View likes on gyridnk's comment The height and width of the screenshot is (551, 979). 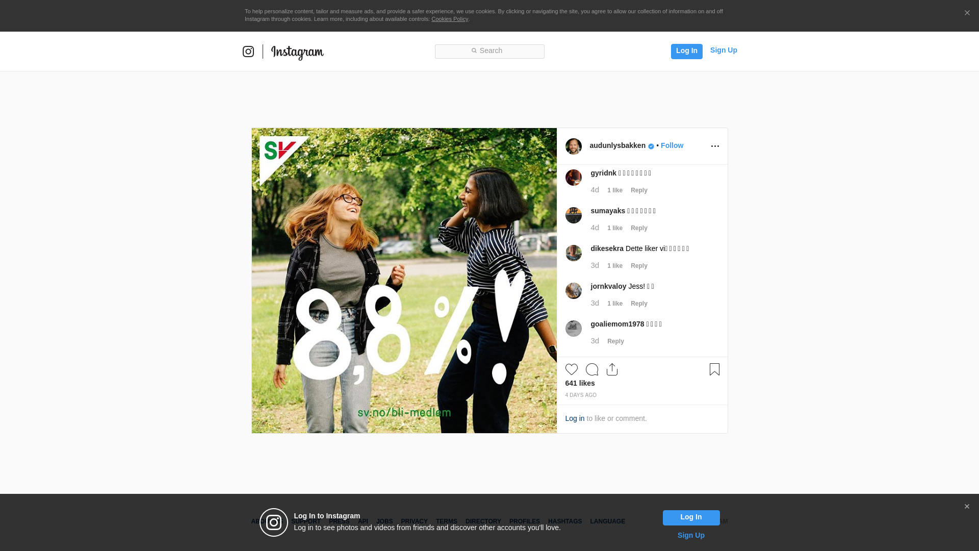click(615, 190)
